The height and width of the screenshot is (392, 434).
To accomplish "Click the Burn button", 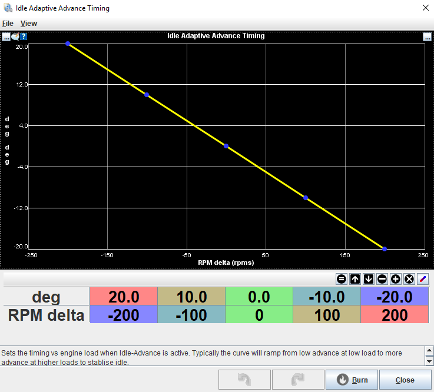I will (x=351, y=380).
